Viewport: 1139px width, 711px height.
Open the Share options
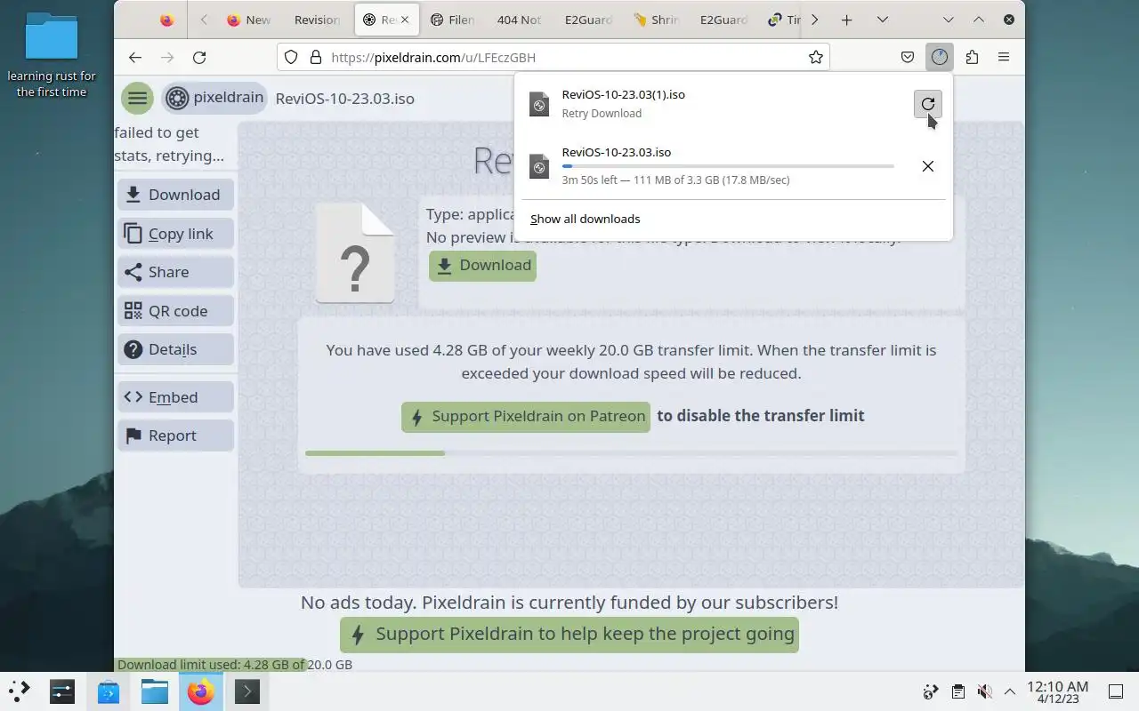click(175, 272)
